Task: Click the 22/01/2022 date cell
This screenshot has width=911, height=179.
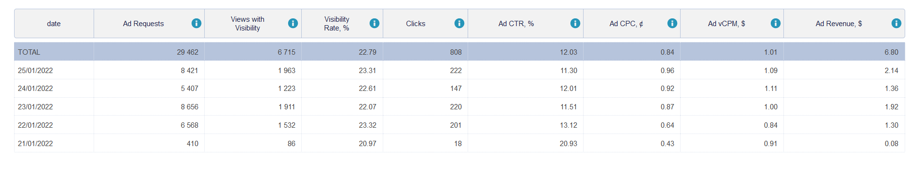Action: tap(35, 125)
